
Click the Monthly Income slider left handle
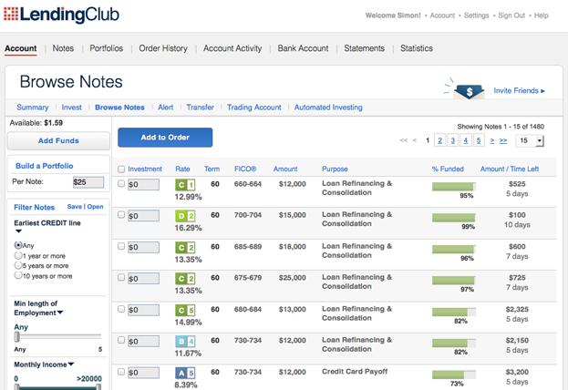(x=16, y=387)
